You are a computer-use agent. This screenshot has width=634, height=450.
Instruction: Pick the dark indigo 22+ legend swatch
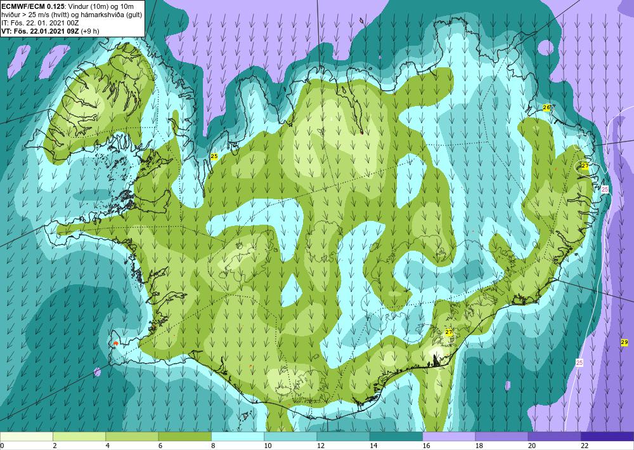(607, 436)
